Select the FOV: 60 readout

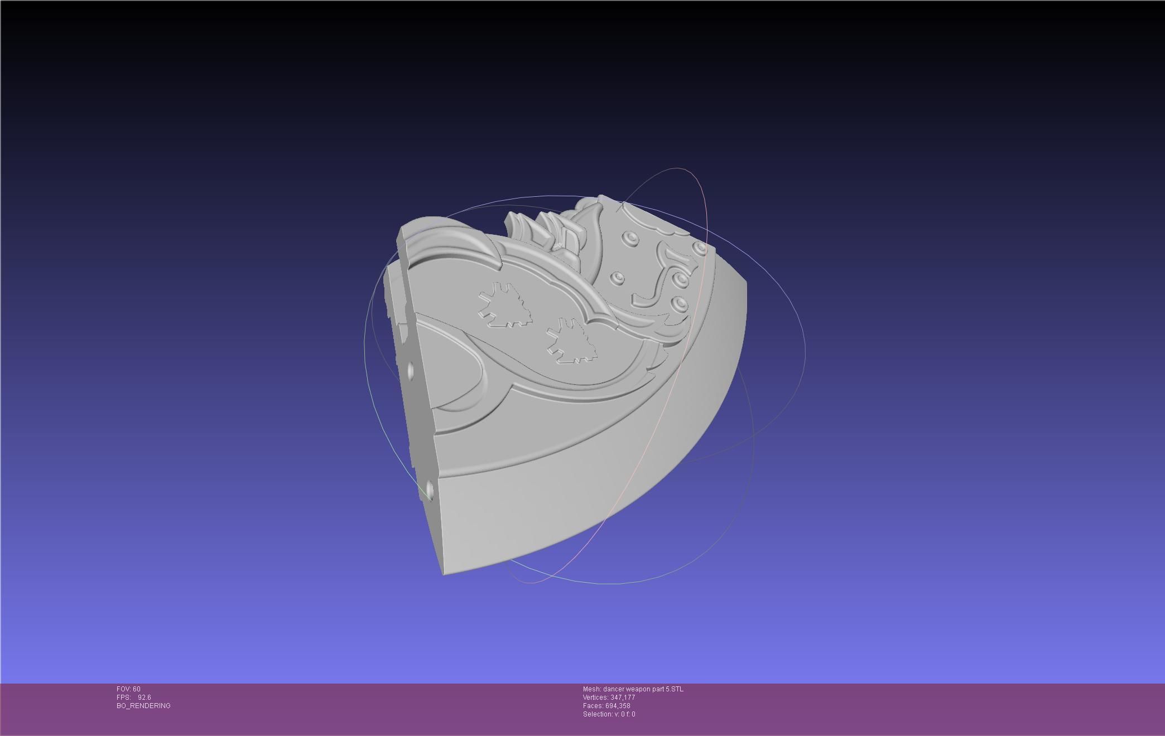coord(128,689)
